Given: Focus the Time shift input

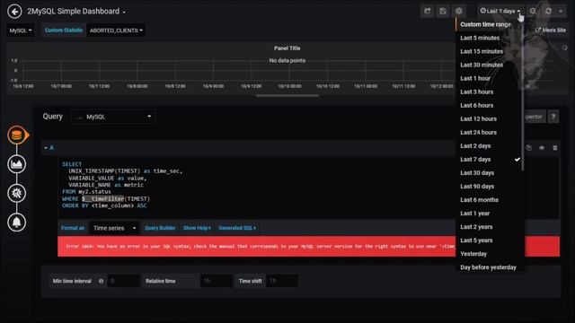Looking at the screenshot, I should [282, 281].
